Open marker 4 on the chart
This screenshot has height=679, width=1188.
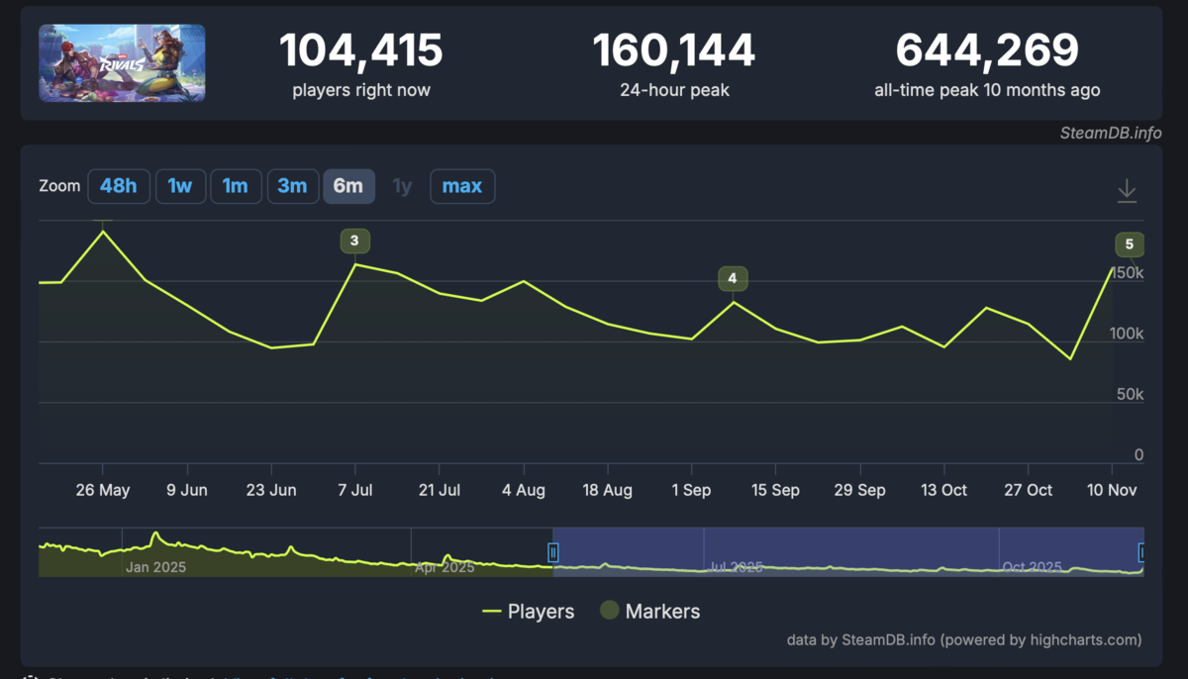click(x=733, y=278)
